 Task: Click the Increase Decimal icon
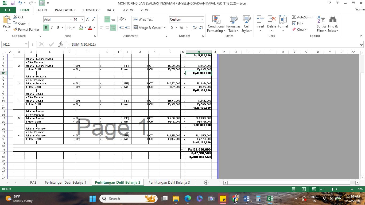tap(195, 27)
